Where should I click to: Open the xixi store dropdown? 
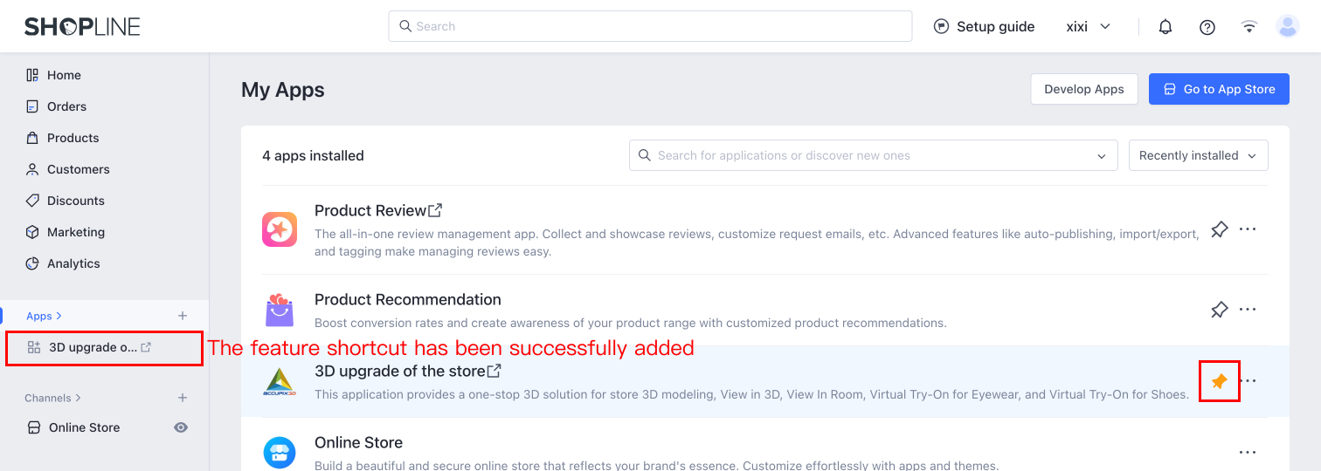(x=1089, y=26)
